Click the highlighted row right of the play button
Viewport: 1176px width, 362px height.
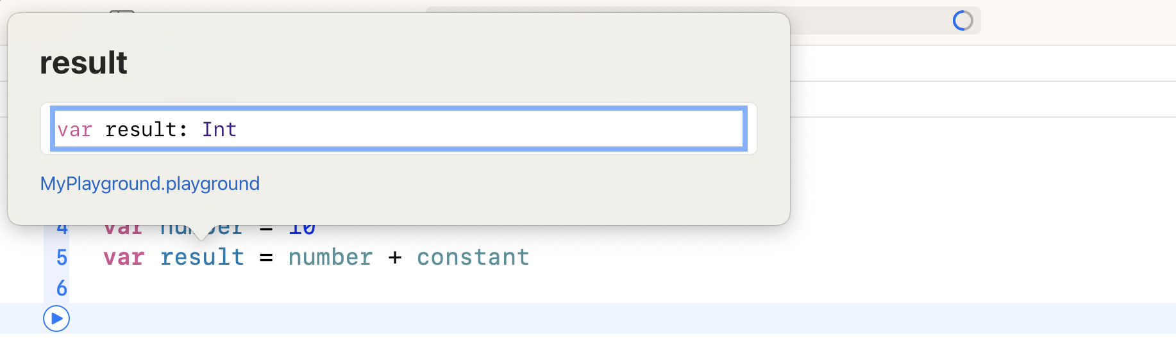[577, 319]
